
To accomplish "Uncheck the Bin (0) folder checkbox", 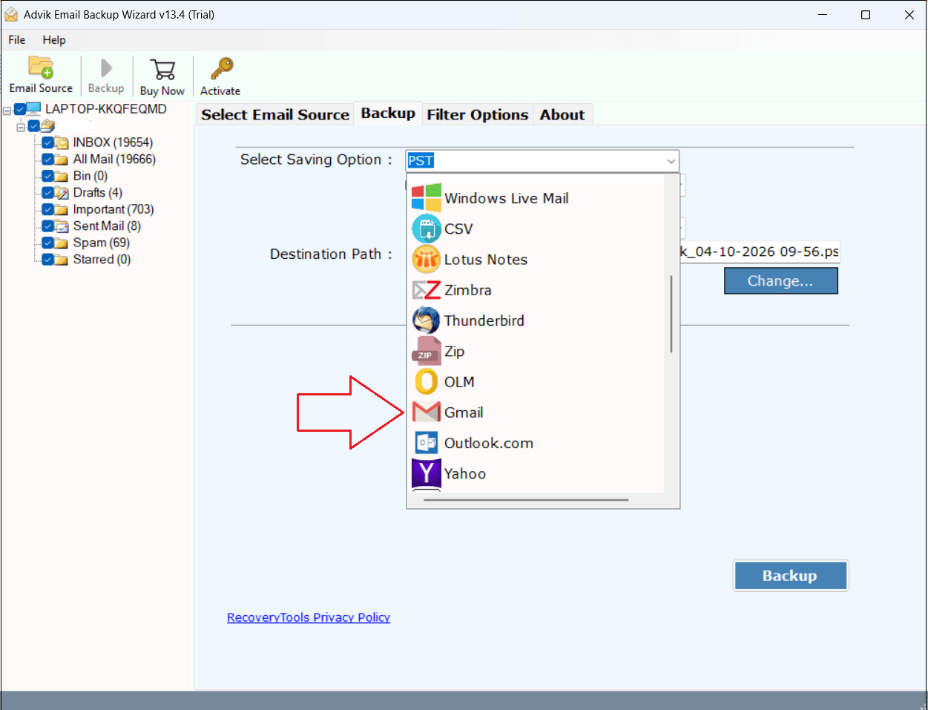I will click(47, 176).
